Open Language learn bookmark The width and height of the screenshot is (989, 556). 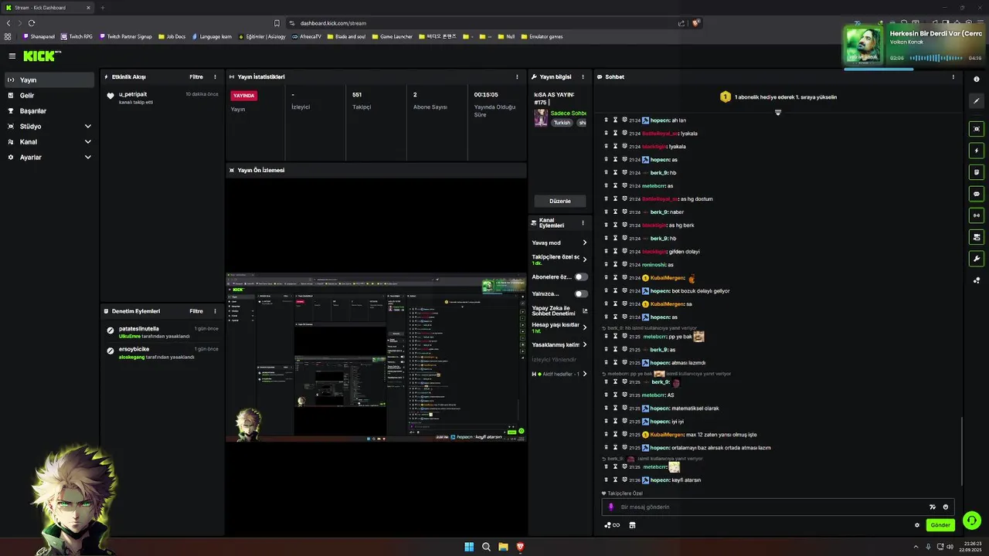[x=211, y=36]
